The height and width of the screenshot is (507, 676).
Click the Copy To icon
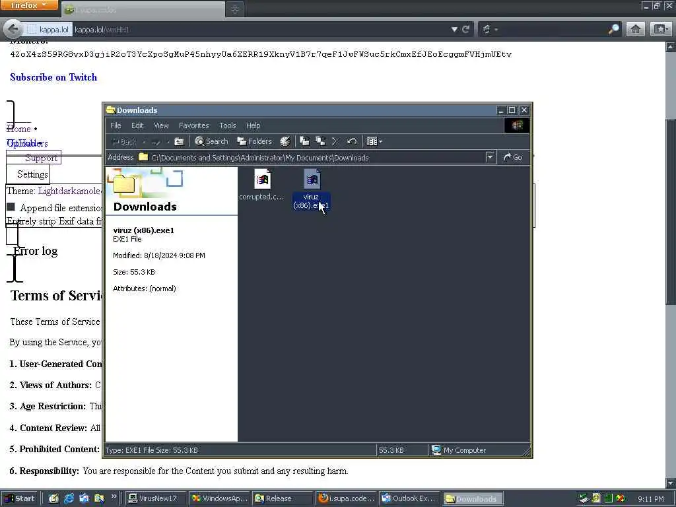pos(320,141)
